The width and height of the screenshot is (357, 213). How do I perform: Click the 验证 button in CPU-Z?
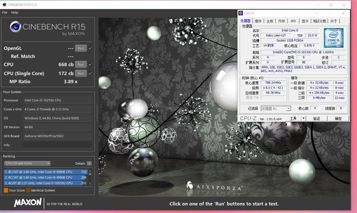[317, 119]
